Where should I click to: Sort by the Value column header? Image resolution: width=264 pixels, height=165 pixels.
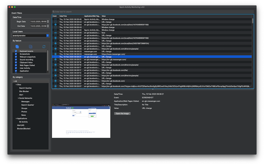coord(176,16)
